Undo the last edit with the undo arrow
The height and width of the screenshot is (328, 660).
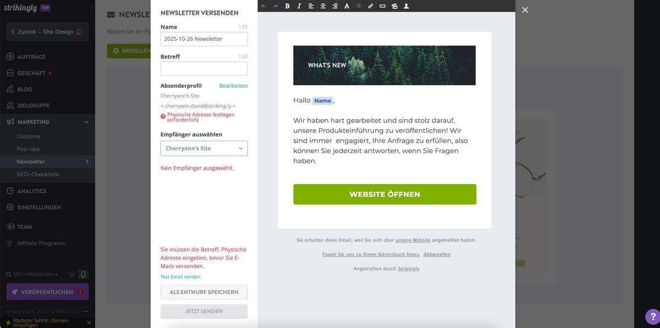click(x=263, y=6)
